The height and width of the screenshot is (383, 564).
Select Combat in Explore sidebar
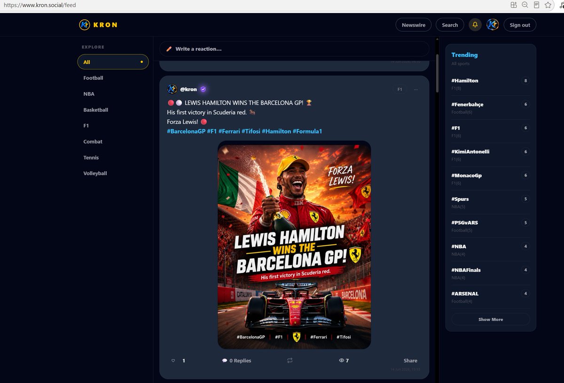(x=93, y=142)
